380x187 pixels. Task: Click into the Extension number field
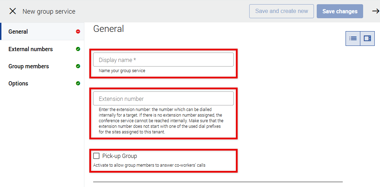point(163,99)
